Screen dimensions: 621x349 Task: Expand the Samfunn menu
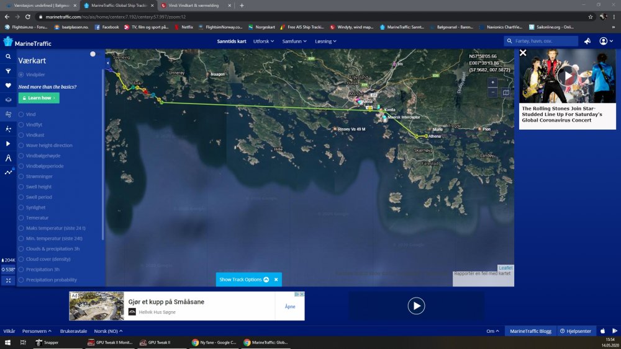pos(294,41)
